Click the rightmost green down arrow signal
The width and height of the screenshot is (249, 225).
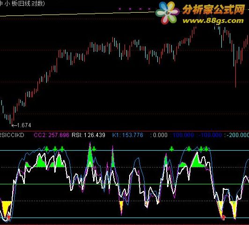click(206, 149)
